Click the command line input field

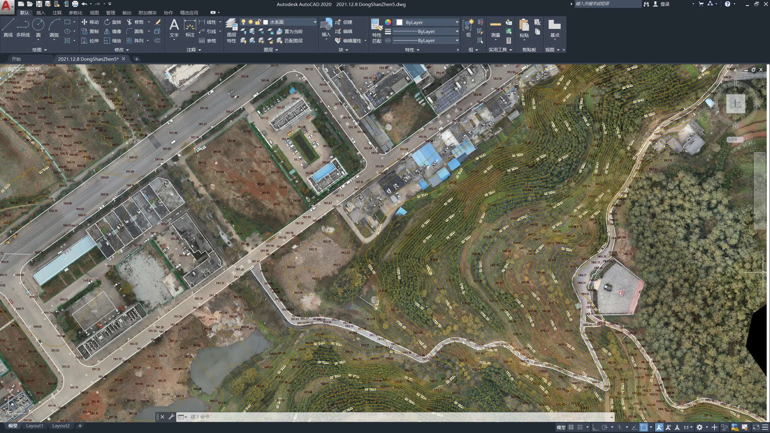[x=397, y=417]
